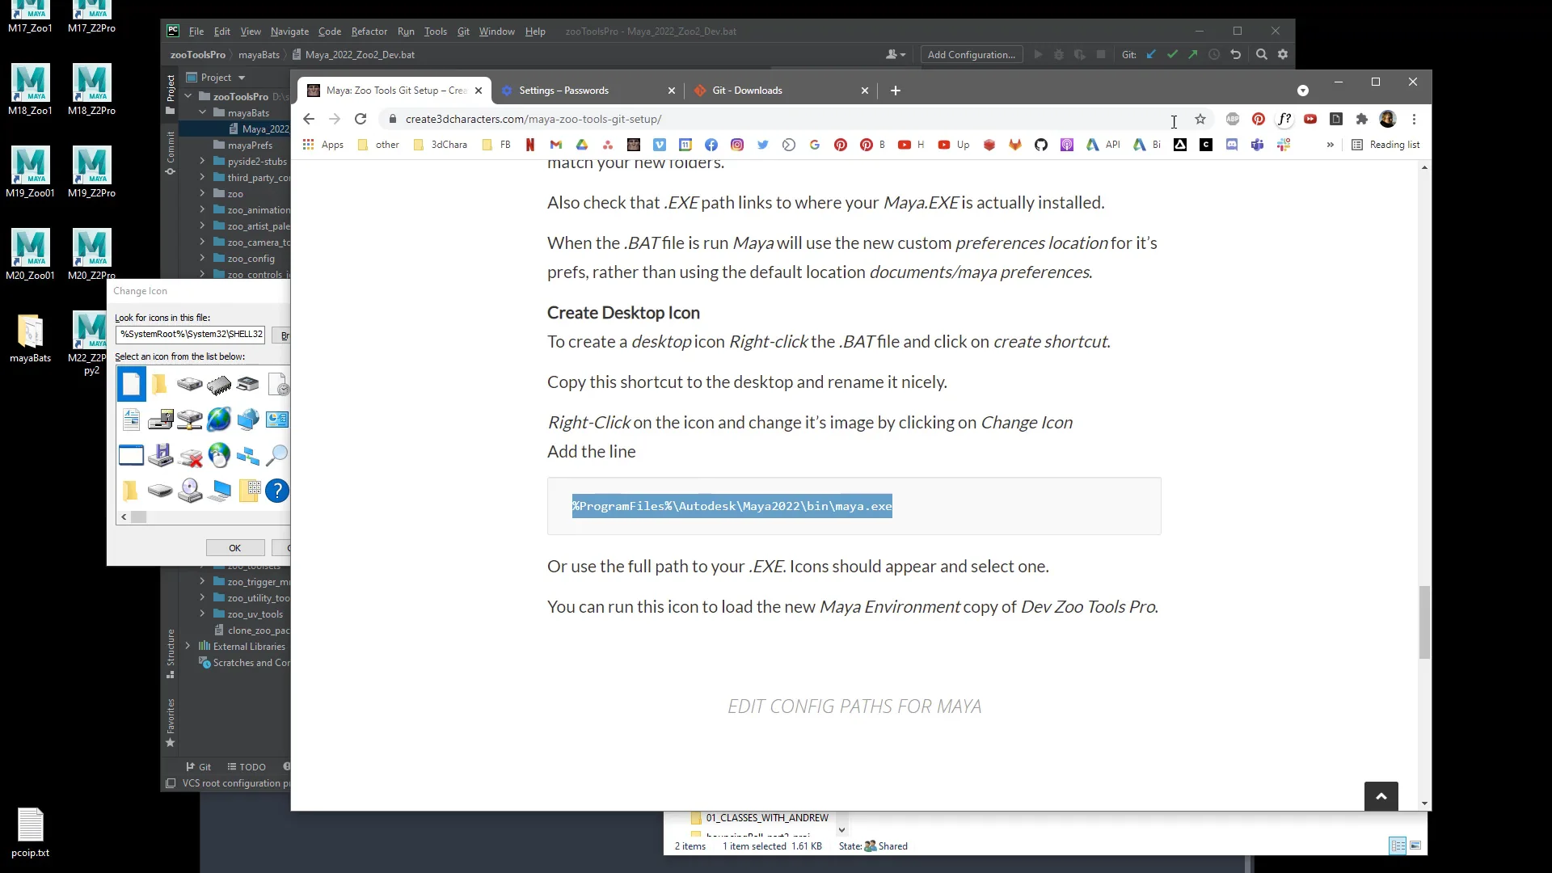
Task: Click the Git update project arrow
Action: pos(1151,54)
